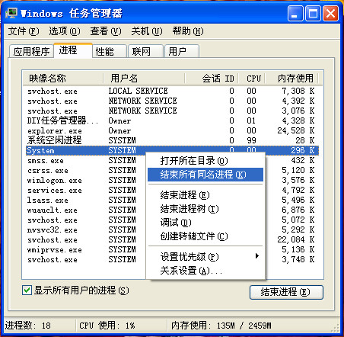The width and height of the screenshot is (344, 337).
Task: Select 结束进程树(T) in context menu
Action: [x=205, y=209]
